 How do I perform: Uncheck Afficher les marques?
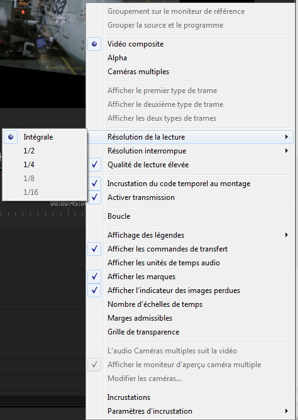point(190,277)
